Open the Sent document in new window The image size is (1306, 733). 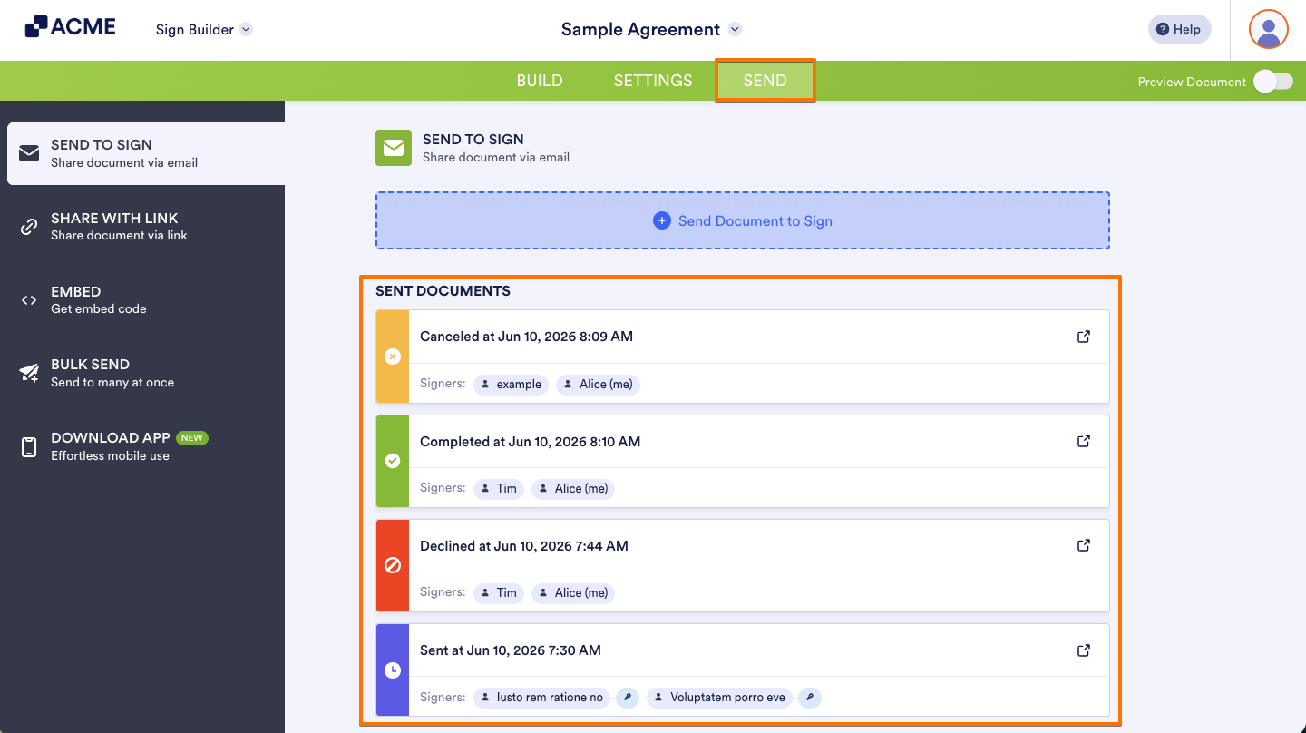[1083, 650]
